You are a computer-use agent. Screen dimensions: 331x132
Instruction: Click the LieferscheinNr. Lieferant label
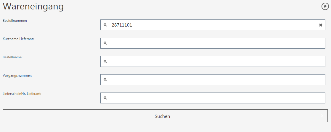pyautogui.click(x=22, y=94)
